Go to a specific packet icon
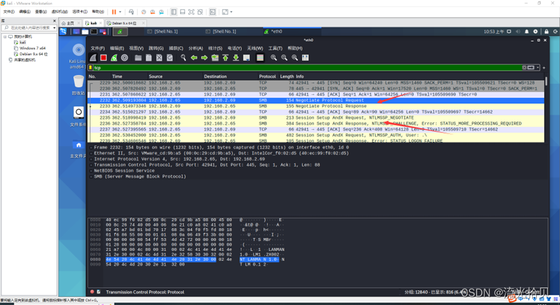The image size is (560, 305). (215, 58)
